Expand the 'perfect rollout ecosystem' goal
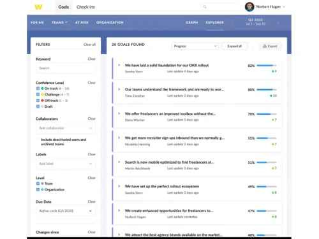Screen dimensions: 319x239 119,186
